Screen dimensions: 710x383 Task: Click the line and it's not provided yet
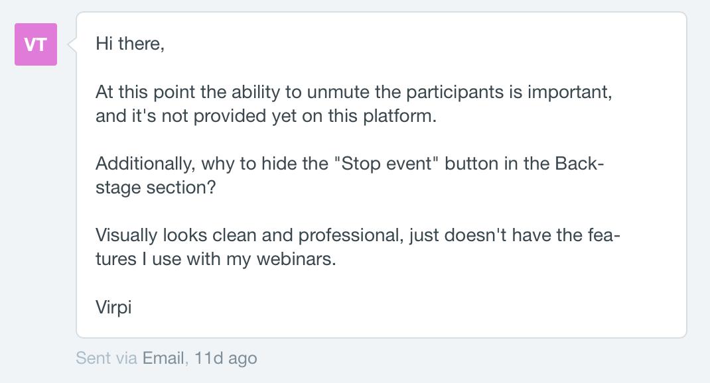tap(266, 116)
